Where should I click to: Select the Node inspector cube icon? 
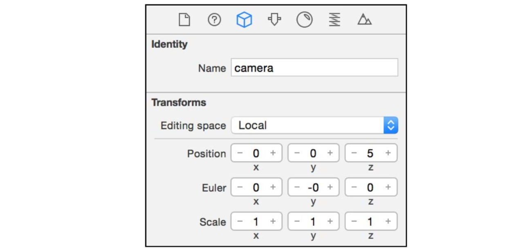[x=244, y=20]
